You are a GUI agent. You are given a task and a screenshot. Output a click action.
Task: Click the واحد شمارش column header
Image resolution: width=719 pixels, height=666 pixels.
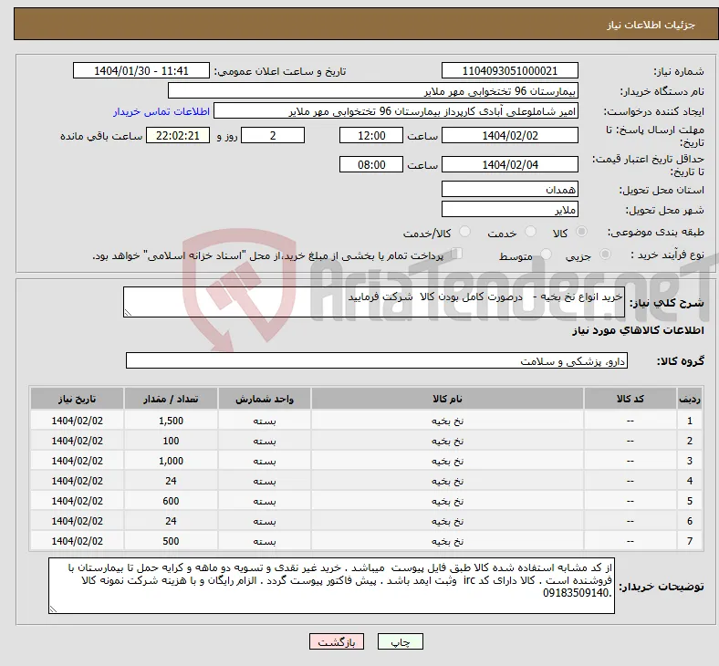click(x=265, y=399)
